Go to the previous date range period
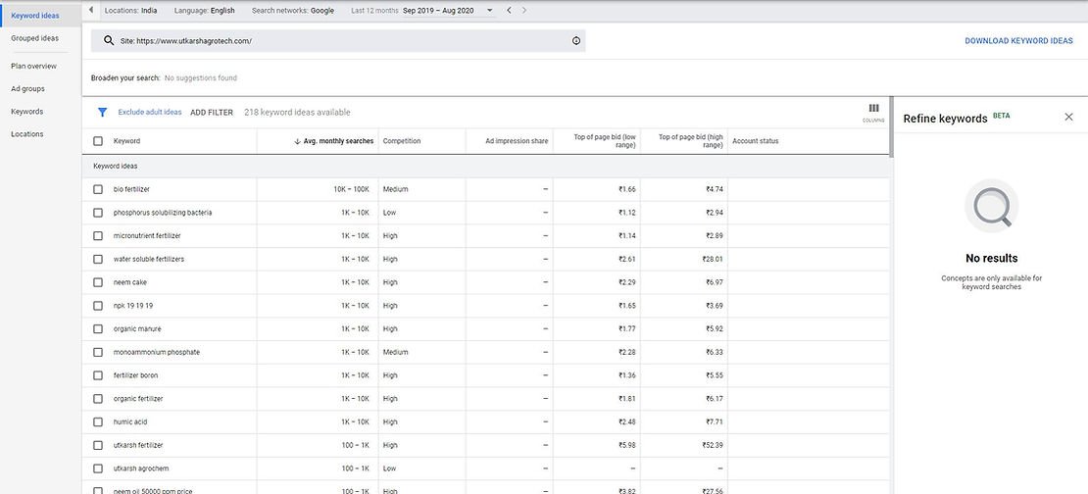This screenshot has width=1088, height=494. pos(508,11)
